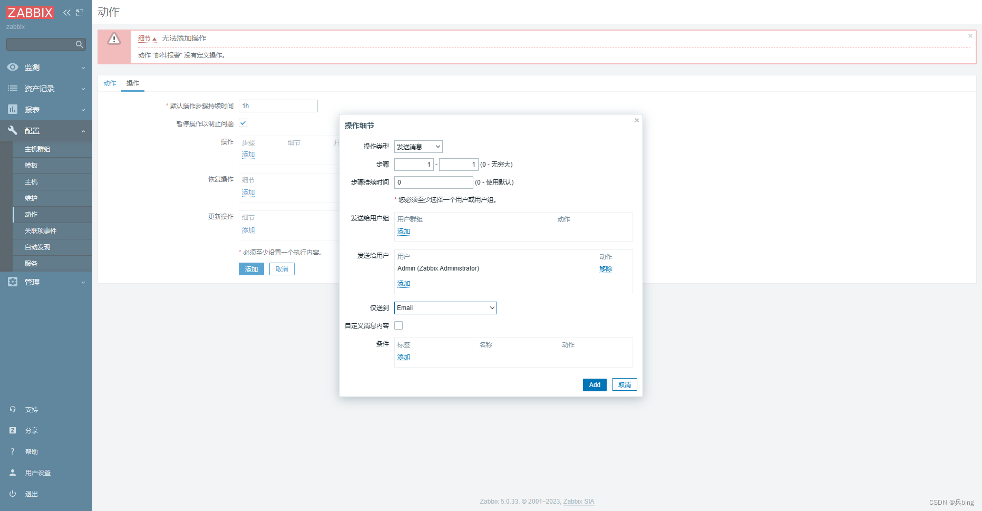
Task: Click 添加 link under 恢复操作
Action: tap(248, 192)
